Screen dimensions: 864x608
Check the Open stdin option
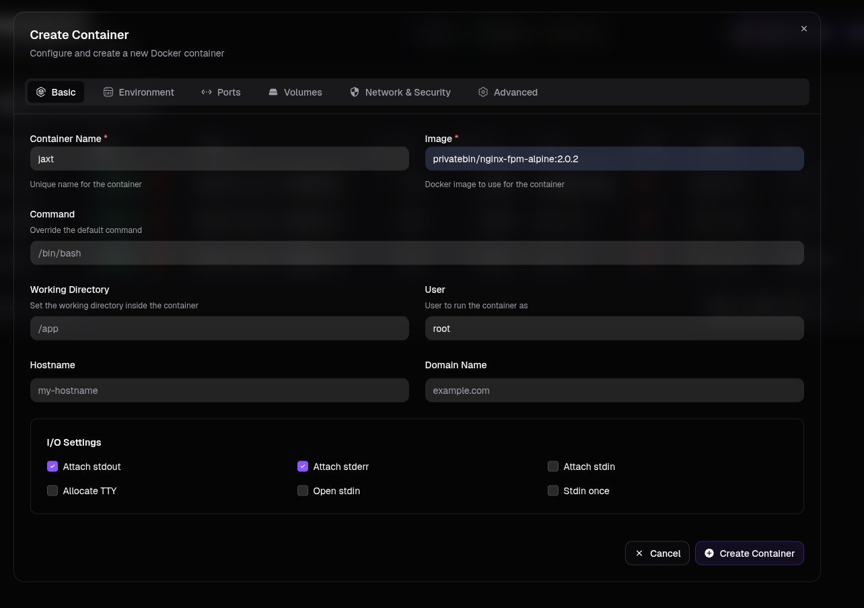(x=303, y=491)
